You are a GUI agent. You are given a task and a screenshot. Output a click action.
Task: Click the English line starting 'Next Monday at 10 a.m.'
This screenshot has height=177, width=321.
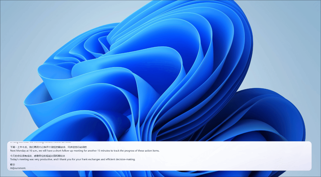85,151
